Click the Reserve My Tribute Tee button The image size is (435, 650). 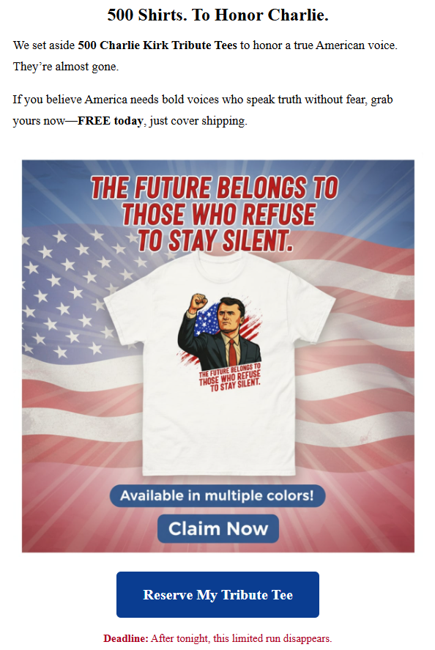point(218,594)
